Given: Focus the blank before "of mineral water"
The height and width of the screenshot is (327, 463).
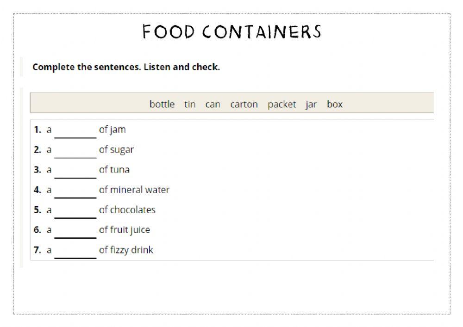Looking at the screenshot, I should click(75, 191).
